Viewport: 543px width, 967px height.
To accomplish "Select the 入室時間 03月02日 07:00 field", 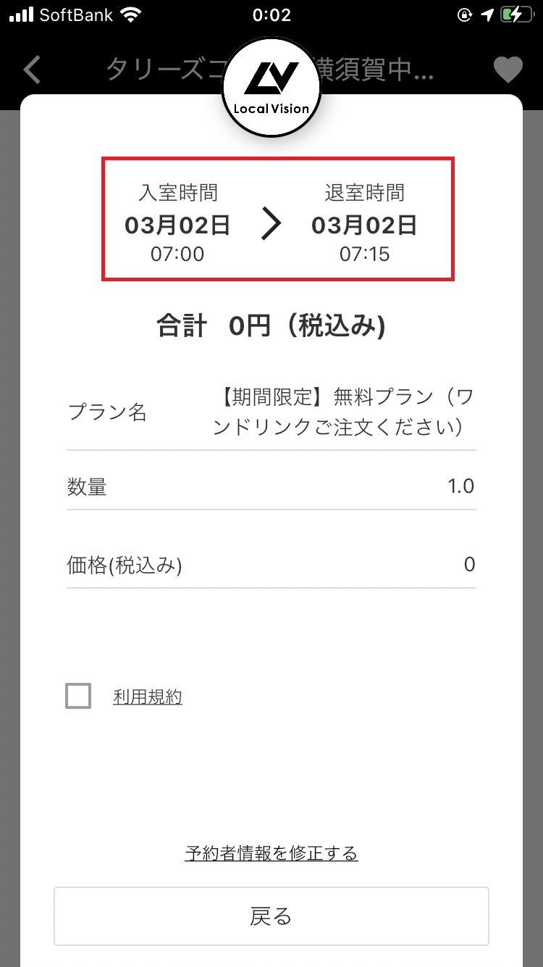I will pos(177,223).
